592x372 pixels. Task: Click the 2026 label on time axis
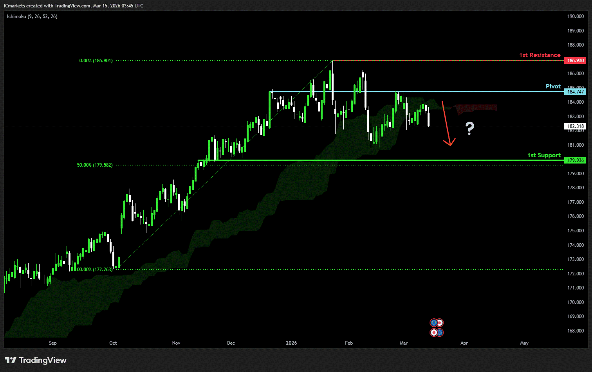[x=291, y=343]
